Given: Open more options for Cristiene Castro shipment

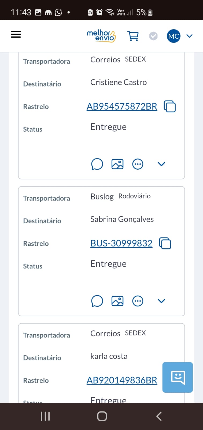Looking at the screenshot, I should tap(138, 164).
